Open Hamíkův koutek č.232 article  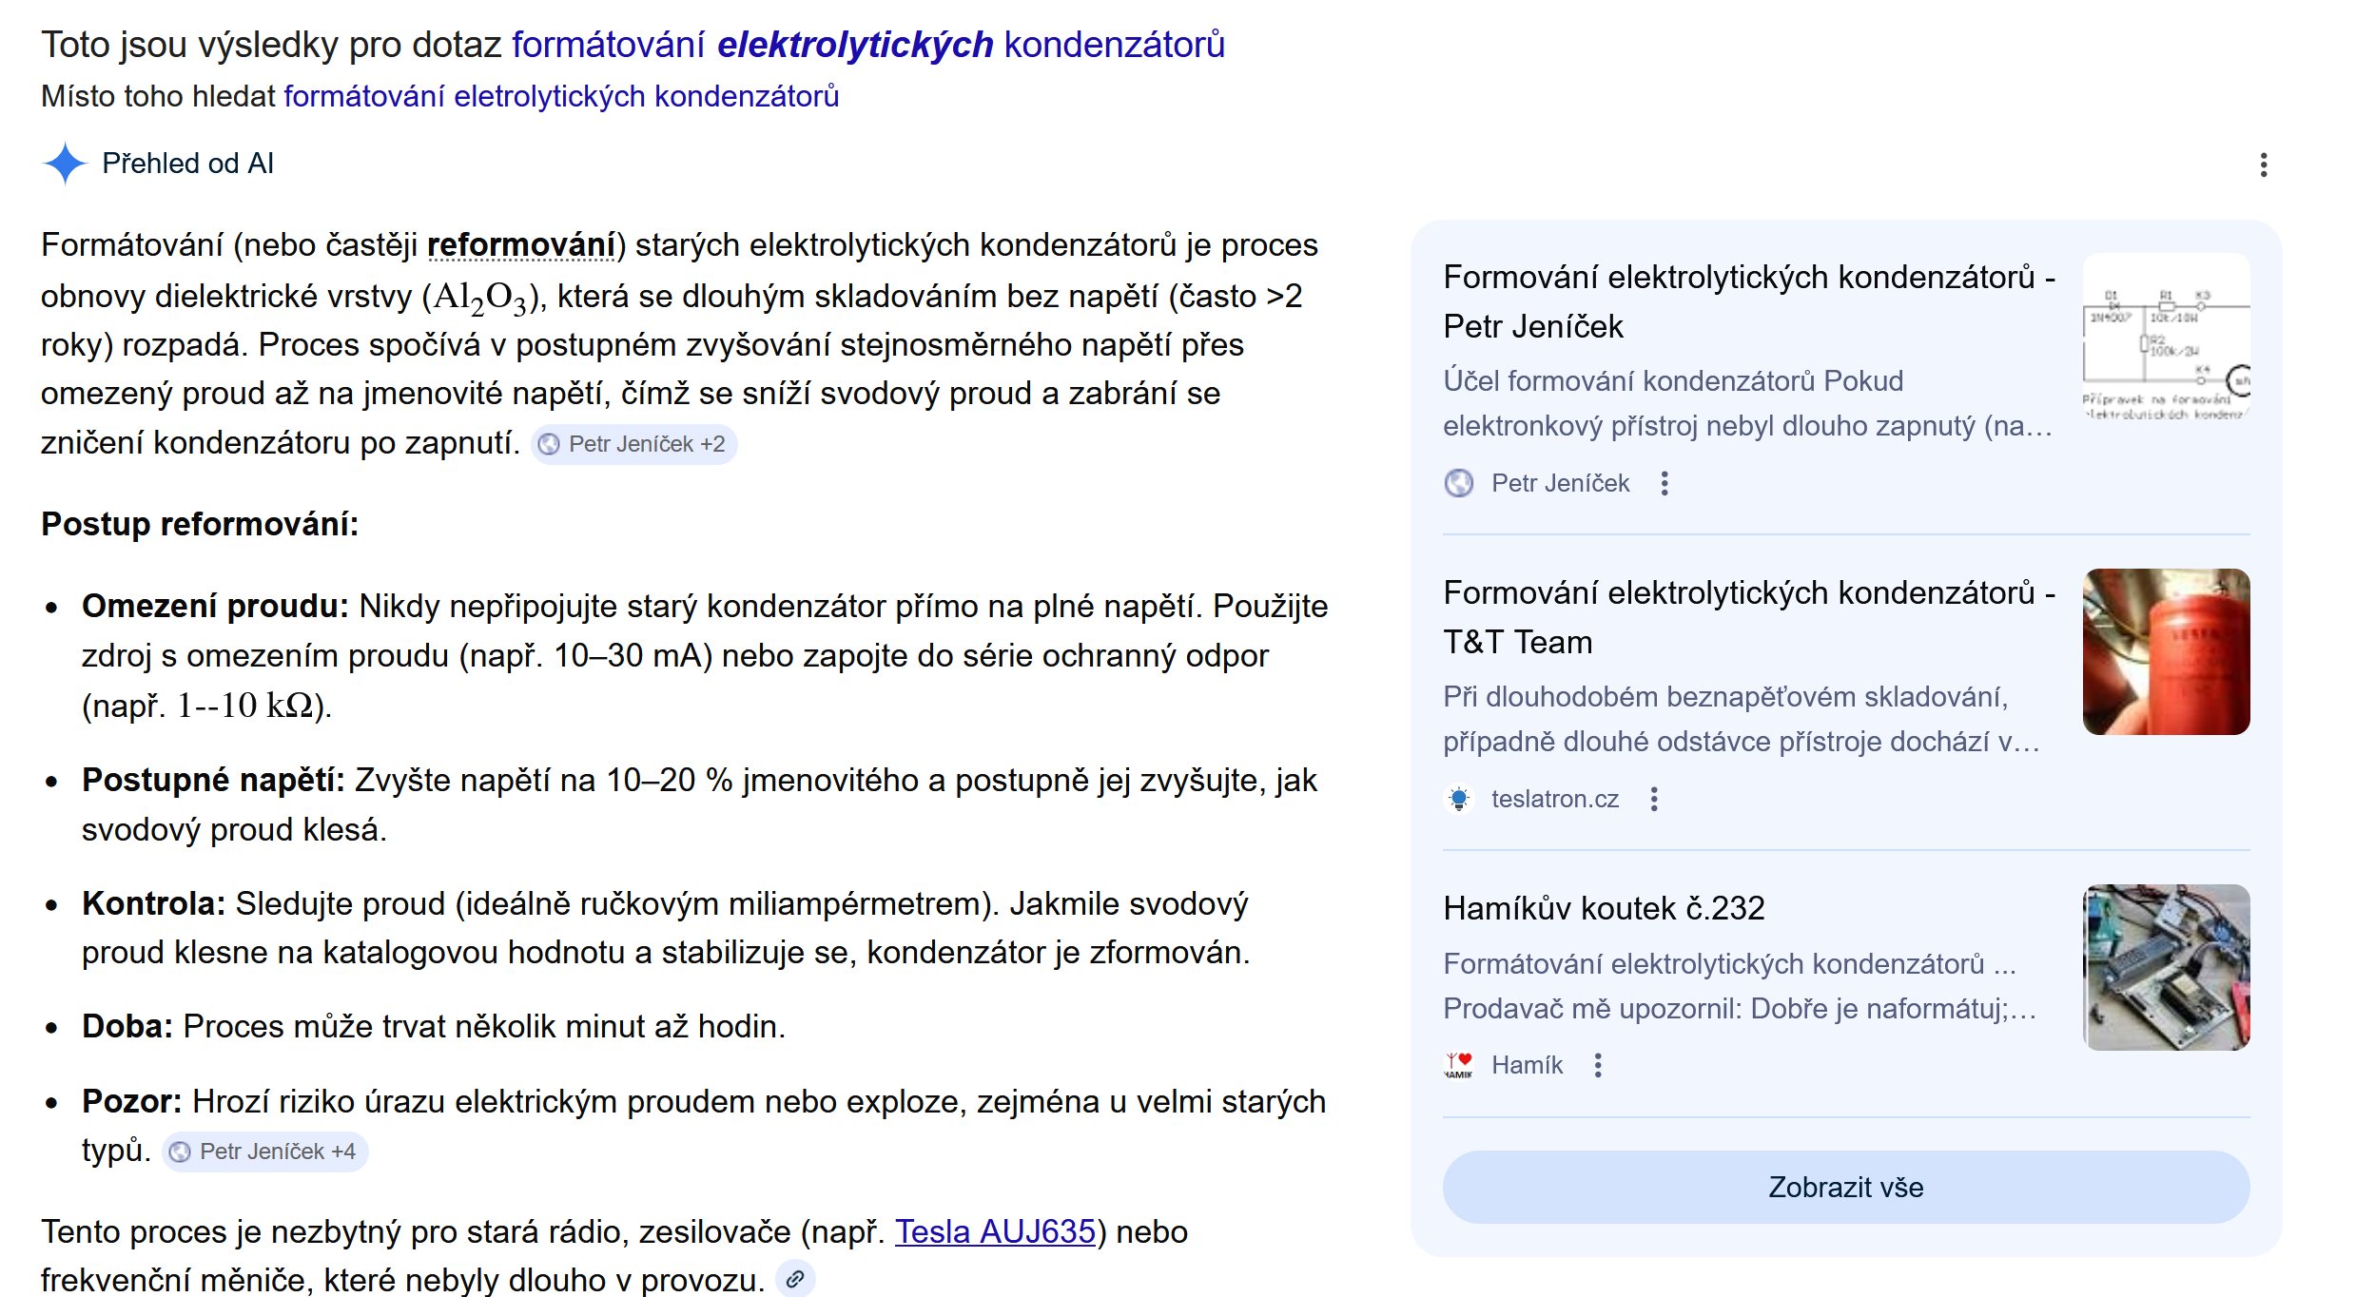coord(1603,908)
